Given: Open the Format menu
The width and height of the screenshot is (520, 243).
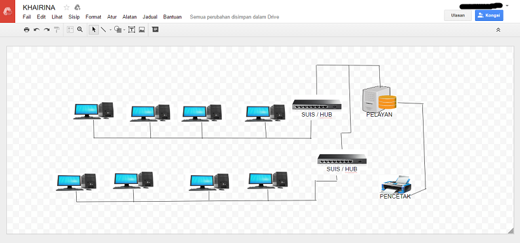Looking at the screenshot, I should coord(93,16).
